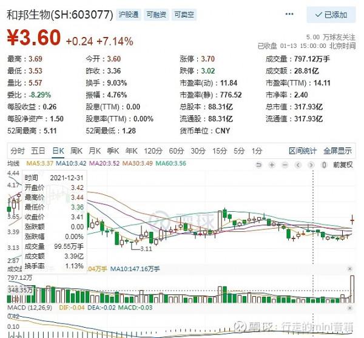The width and height of the screenshot is (364, 338).
Task: Open the 年K yearly chart tab
Action: pyautogui.click(x=131, y=150)
